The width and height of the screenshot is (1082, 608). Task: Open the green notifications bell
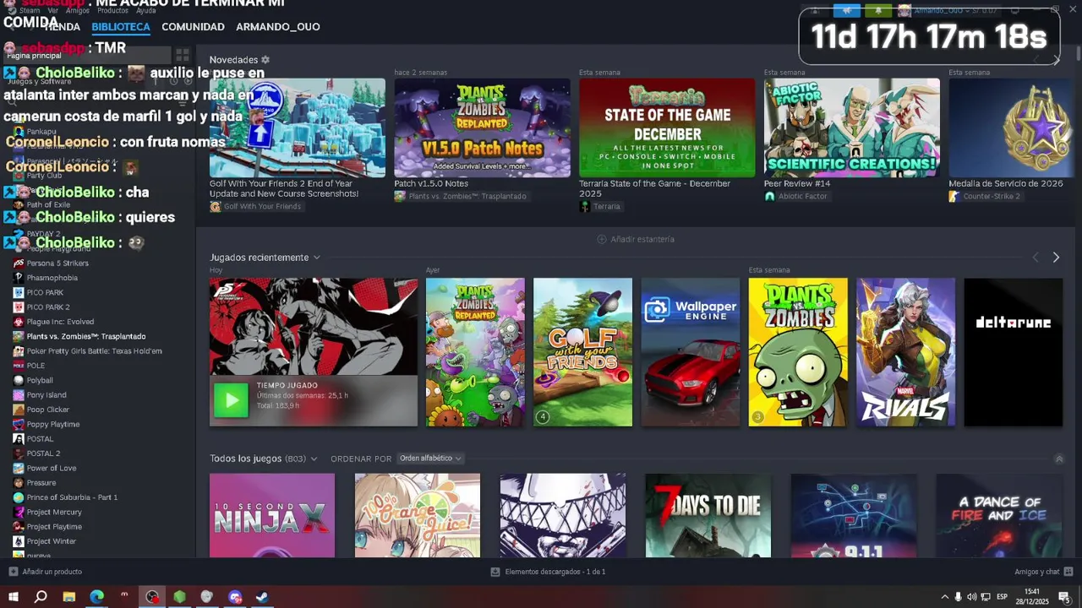[x=878, y=11]
